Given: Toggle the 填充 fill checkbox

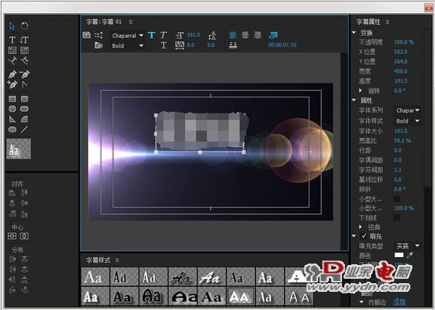Looking at the screenshot, I should [364, 236].
